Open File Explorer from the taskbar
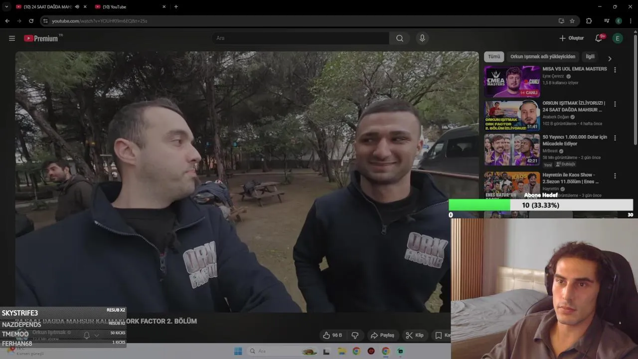The height and width of the screenshot is (359, 638). tap(341, 351)
